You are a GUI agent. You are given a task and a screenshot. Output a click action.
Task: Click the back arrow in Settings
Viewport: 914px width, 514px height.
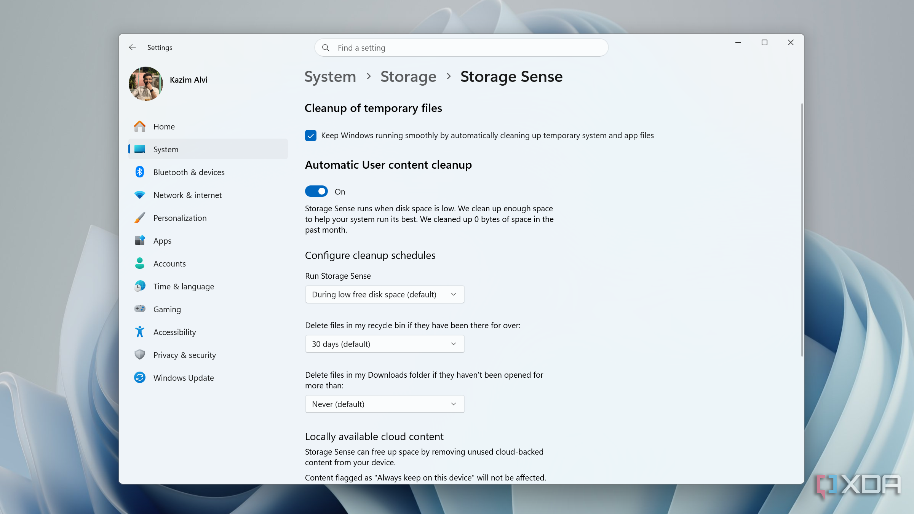point(132,47)
